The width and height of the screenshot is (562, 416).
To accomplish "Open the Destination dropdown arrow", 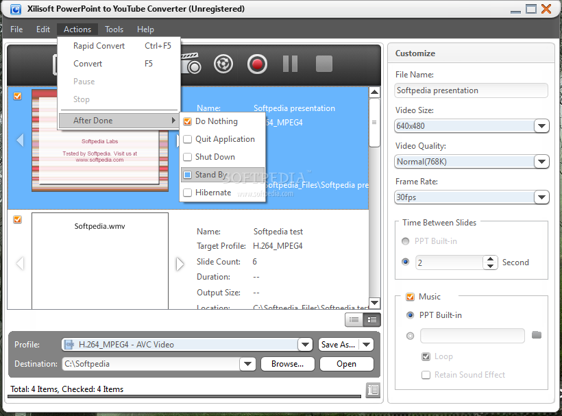I will pos(247,364).
